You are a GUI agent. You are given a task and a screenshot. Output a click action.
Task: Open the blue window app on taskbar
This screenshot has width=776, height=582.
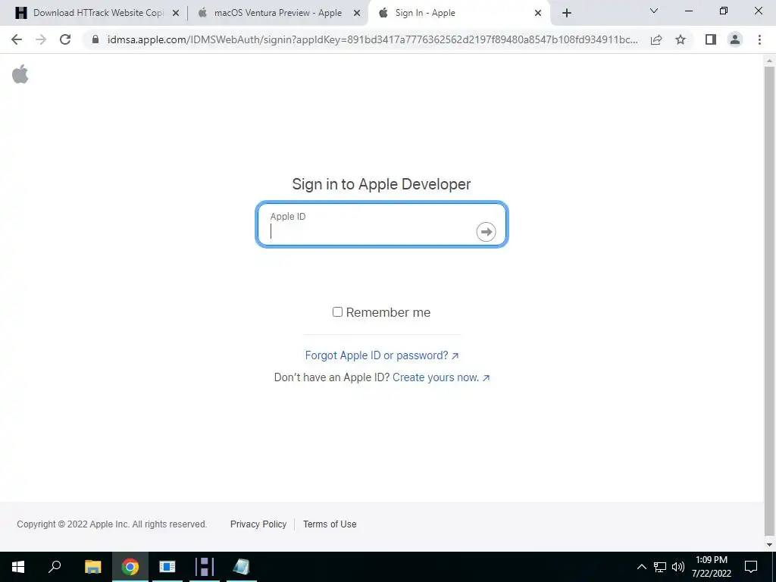(x=167, y=567)
